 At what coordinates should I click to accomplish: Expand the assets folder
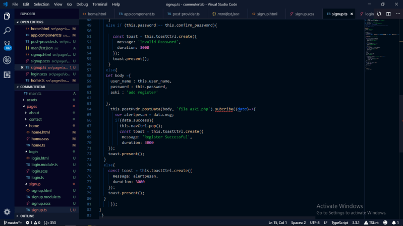point(47,100)
